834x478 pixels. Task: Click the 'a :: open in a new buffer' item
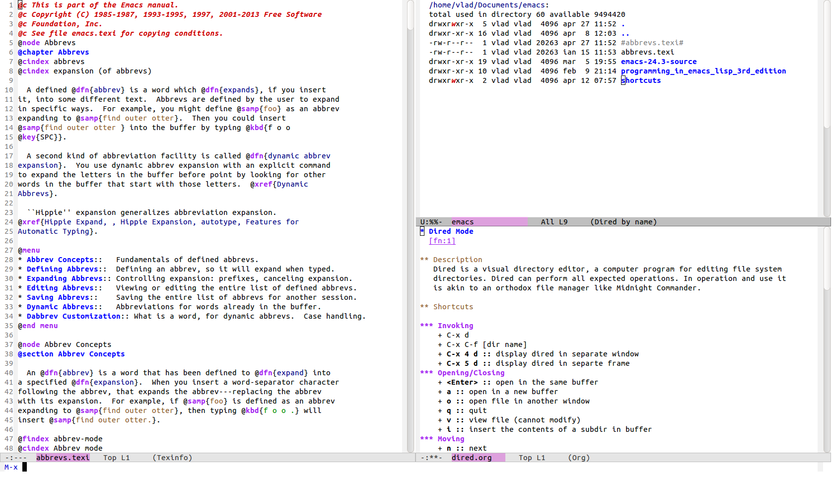(x=498, y=392)
